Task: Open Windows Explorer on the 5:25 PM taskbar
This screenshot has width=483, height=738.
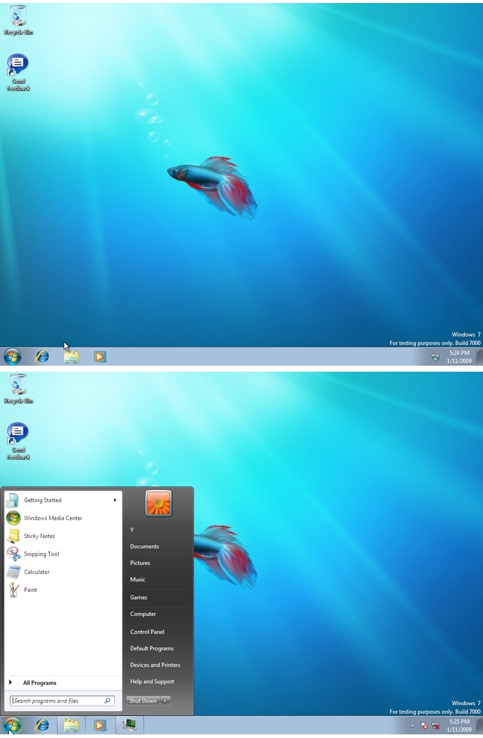Action: pyautogui.click(x=71, y=726)
